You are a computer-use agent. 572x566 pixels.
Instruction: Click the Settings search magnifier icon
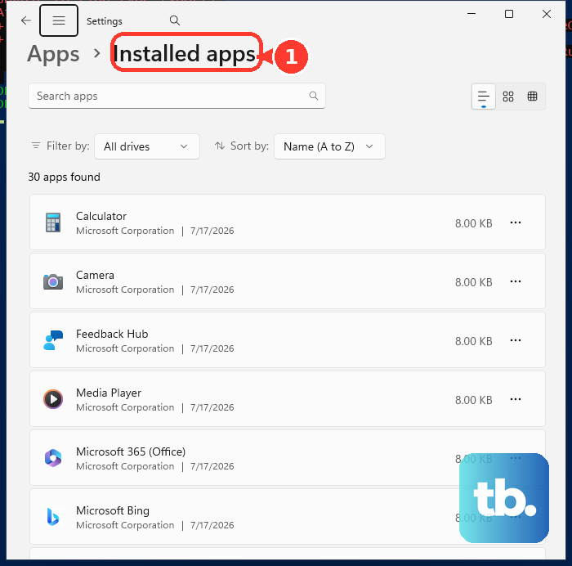[175, 20]
